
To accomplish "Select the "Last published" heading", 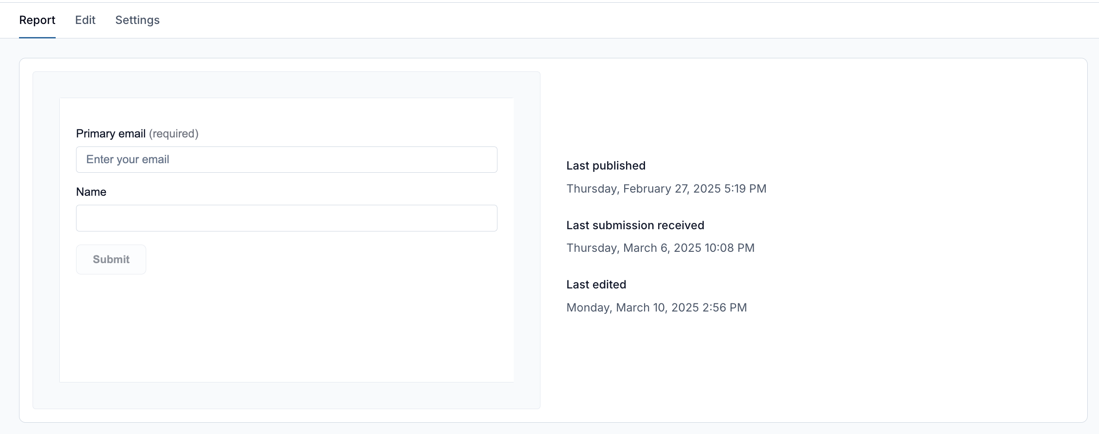I will pyautogui.click(x=606, y=166).
